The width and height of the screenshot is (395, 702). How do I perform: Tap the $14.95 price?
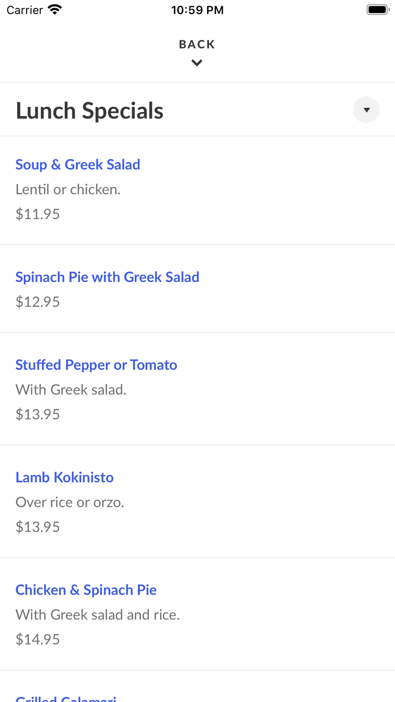tap(38, 639)
